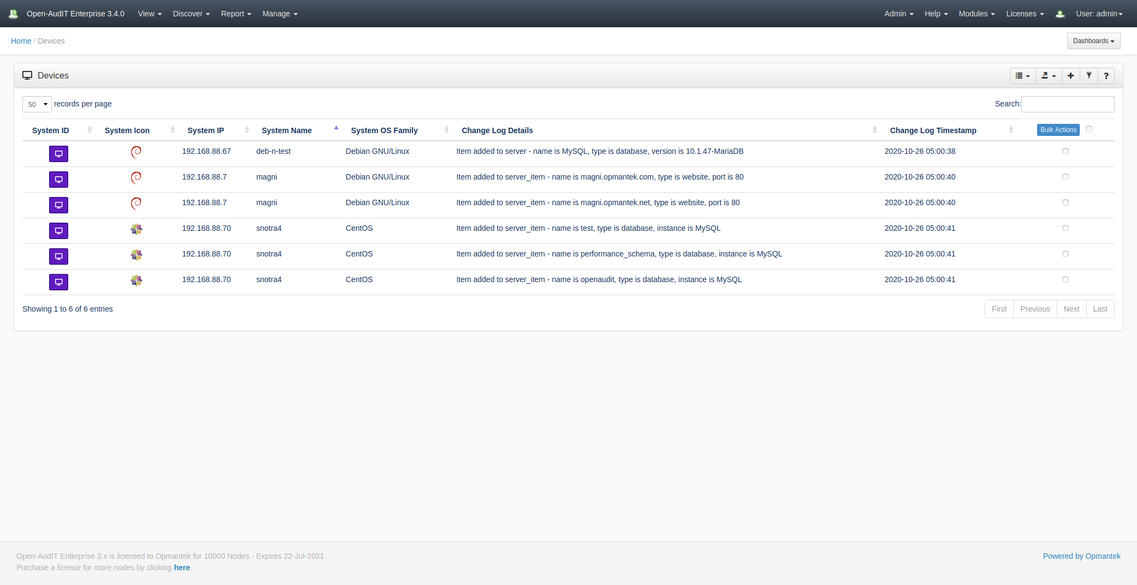Expand the Dashboards dropdown
This screenshot has height=585, width=1137.
pyautogui.click(x=1093, y=41)
